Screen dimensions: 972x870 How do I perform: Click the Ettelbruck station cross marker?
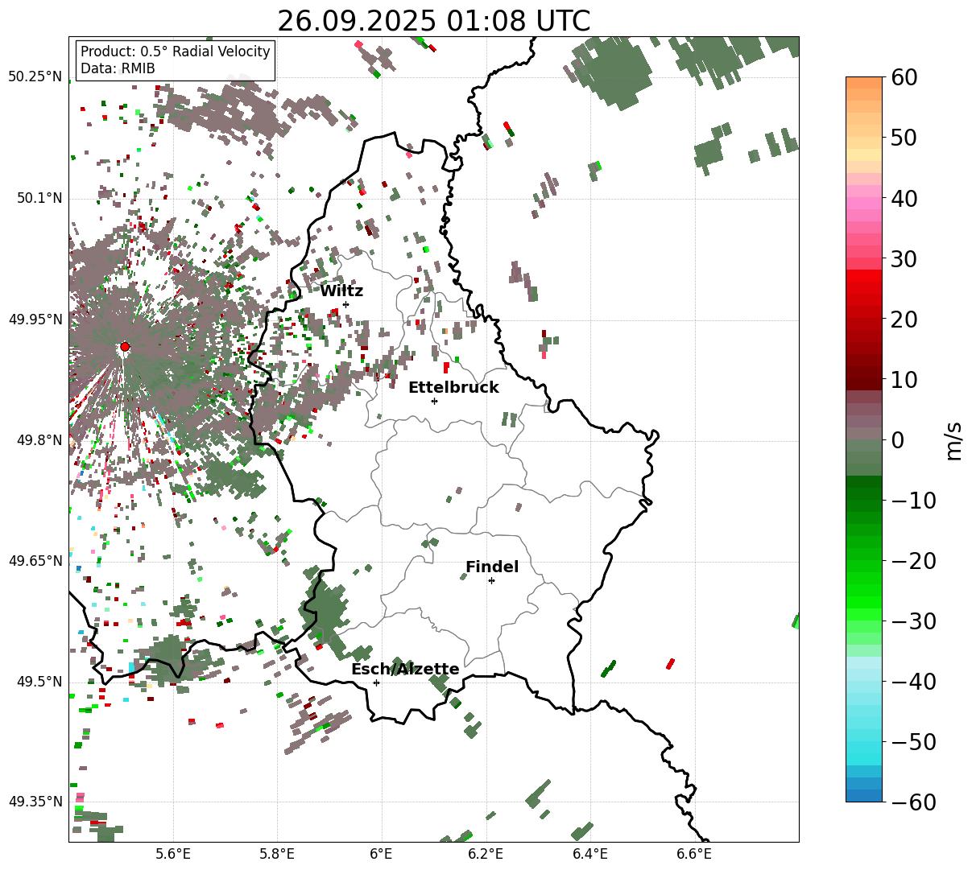click(x=434, y=401)
